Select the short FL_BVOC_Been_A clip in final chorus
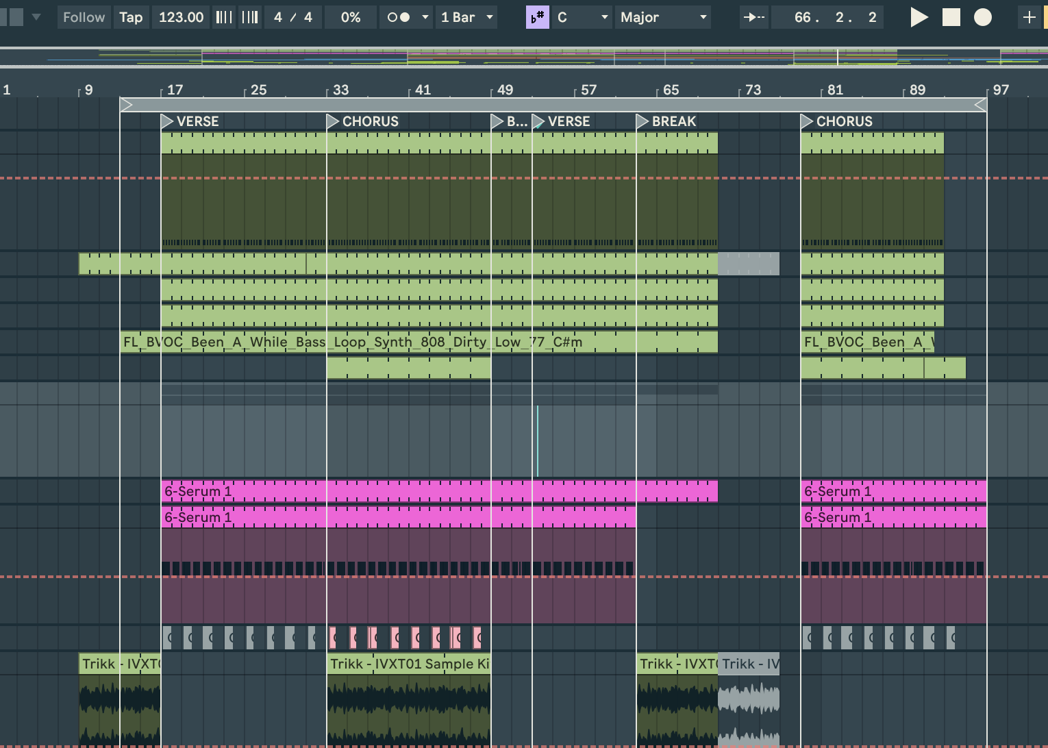The image size is (1048, 748). pos(867,342)
